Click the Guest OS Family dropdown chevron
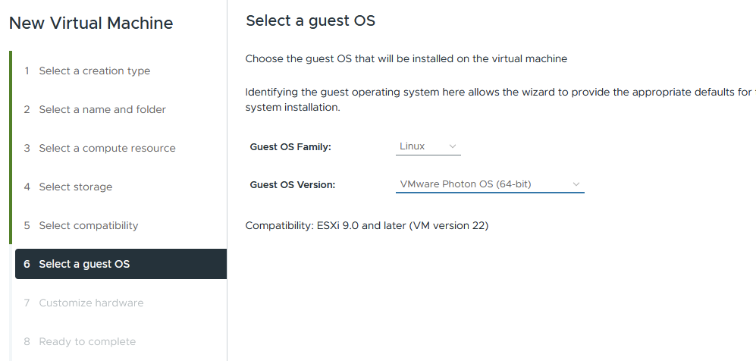756x361 pixels. (x=453, y=146)
